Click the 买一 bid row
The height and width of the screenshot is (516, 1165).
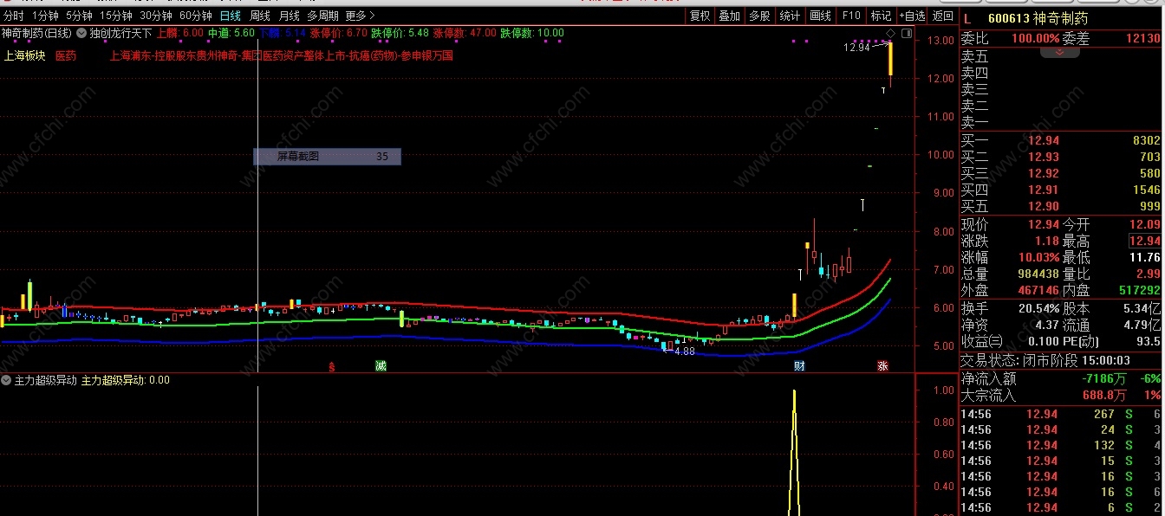(1061, 140)
